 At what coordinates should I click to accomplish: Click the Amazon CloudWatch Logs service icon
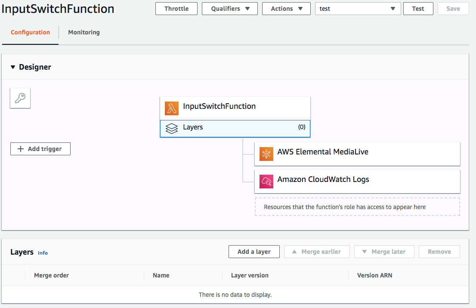(x=266, y=182)
